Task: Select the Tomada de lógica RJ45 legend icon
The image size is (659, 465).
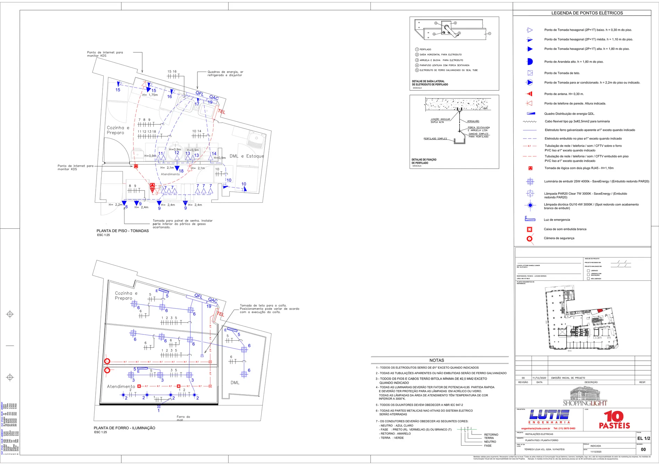Action: [x=530, y=168]
